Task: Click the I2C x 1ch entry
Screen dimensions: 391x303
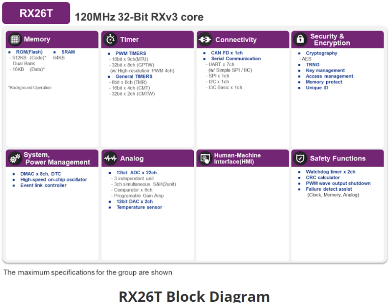Action: [x=217, y=81]
